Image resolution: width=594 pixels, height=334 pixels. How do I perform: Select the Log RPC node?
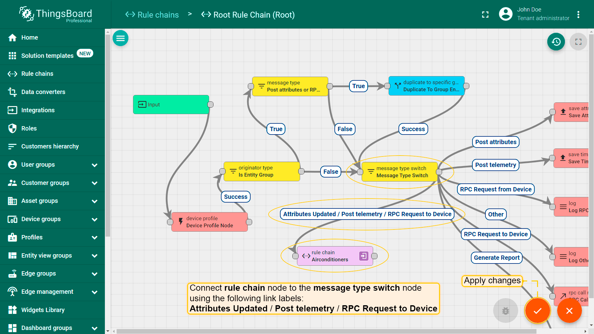[x=571, y=207]
